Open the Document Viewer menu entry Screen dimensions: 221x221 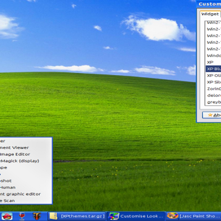point(26,148)
